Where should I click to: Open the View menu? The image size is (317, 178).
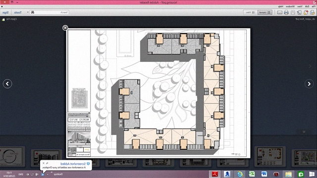click(300, 6)
